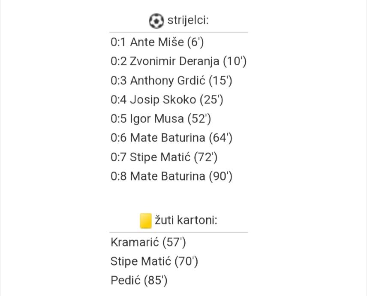Screen dimensions: 367x296
Task: Open Zvonimir Deranja scorer entry
Action: [x=174, y=61]
